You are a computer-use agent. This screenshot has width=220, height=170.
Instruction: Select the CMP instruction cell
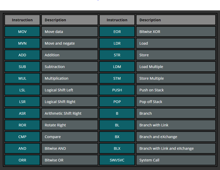point(22,137)
